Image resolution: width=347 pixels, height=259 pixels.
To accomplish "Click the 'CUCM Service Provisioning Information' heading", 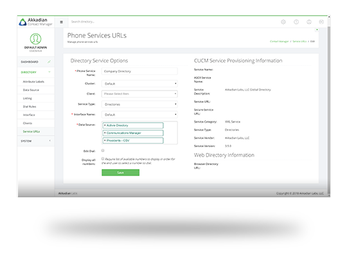I will [x=238, y=60].
